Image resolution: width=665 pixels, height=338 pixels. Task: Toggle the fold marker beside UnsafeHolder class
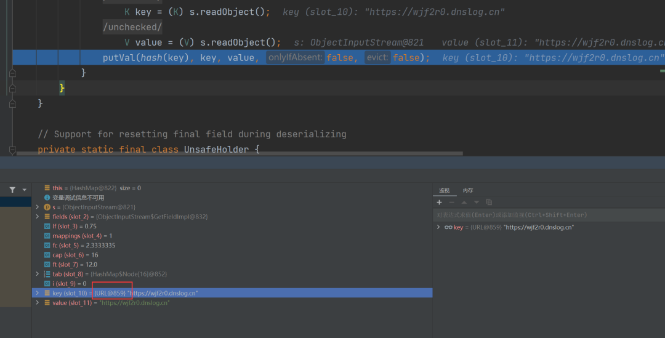click(x=13, y=150)
